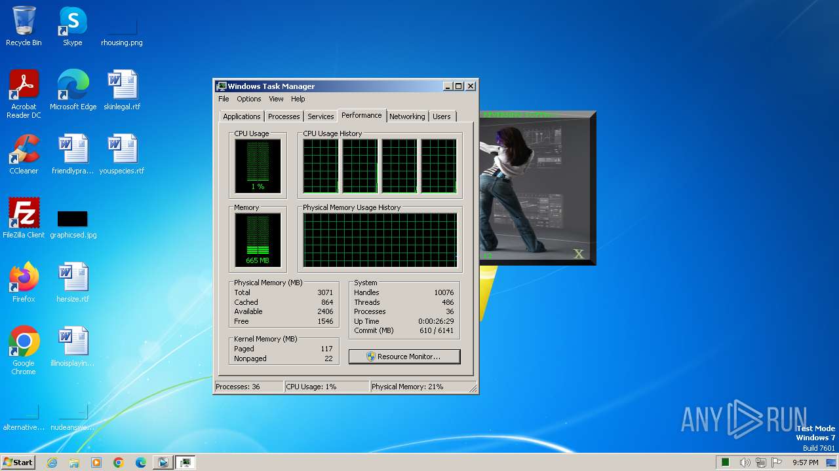Click the Start button
The image size is (839, 471).
tap(18, 462)
